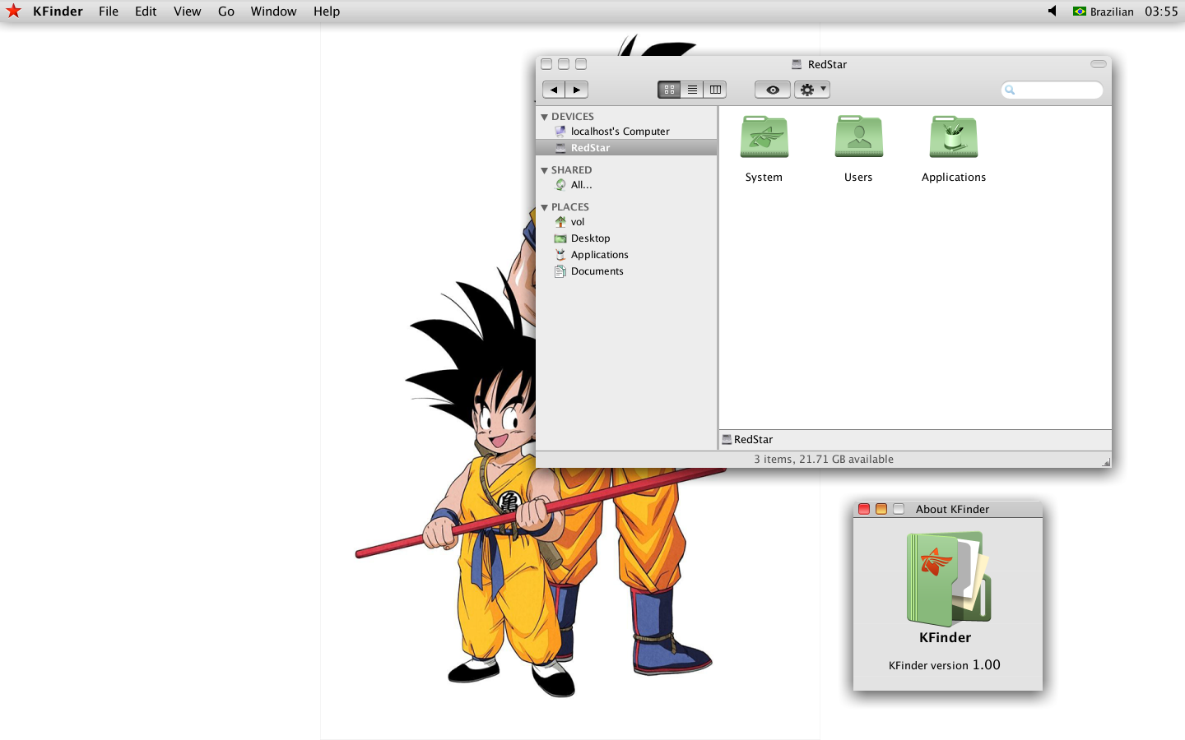Viewport: 1185px width, 740px height.
Task: Click the localhost's Computer icon
Action: 560,132
